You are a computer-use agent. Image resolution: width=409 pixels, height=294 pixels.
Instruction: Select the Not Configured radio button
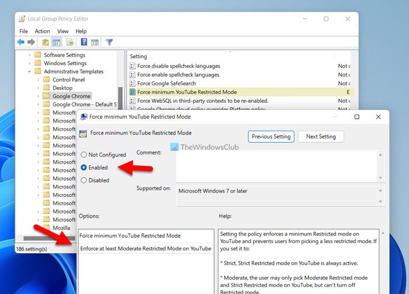click(84, 155)
